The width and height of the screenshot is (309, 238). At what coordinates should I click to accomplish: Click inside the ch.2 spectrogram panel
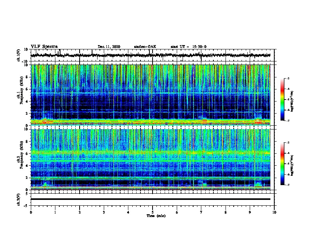pos(150,159)
